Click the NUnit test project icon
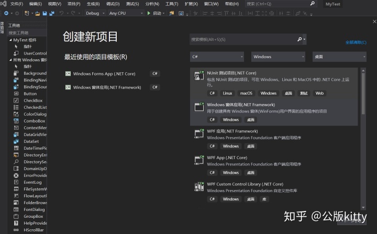 tap(199, 75)
